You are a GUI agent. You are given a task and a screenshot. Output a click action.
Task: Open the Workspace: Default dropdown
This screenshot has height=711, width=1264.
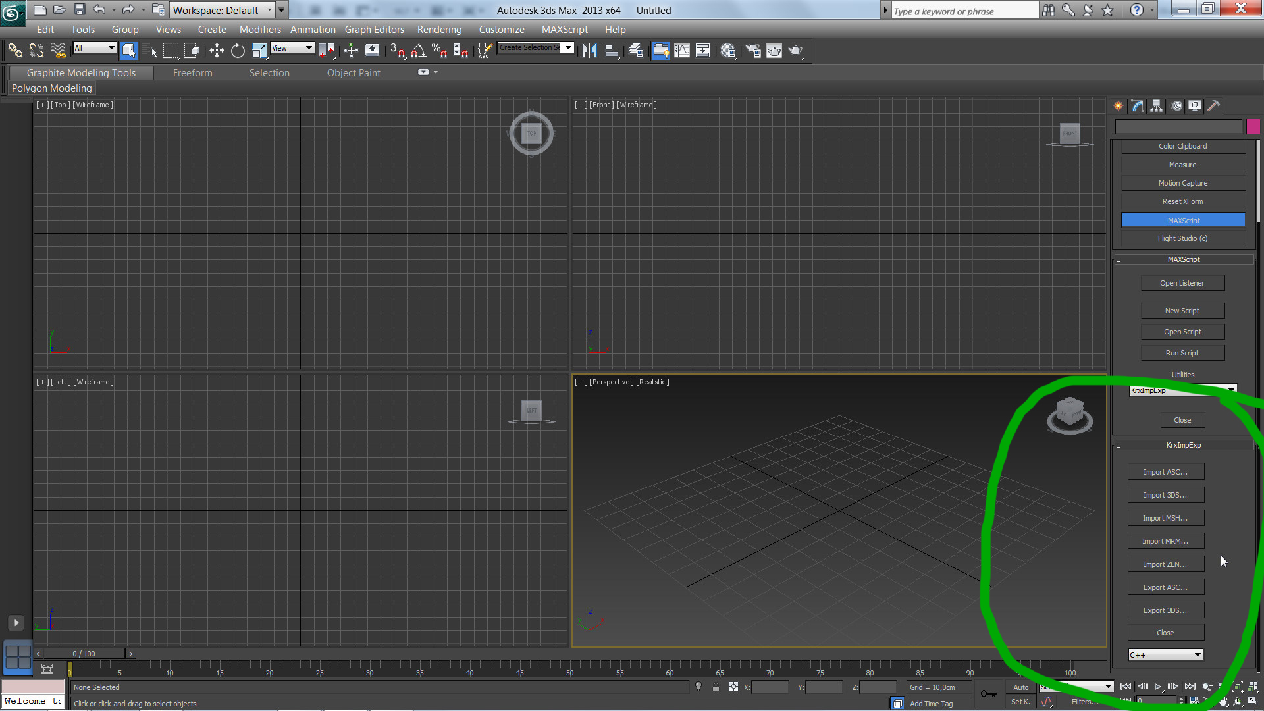(x=223, y=10)
